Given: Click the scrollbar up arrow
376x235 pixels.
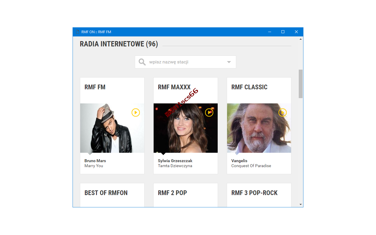Looking at the screenshot, I should click(x=301, y=39).
